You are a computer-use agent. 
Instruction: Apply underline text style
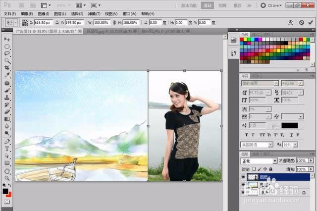[x=291, y=135]
